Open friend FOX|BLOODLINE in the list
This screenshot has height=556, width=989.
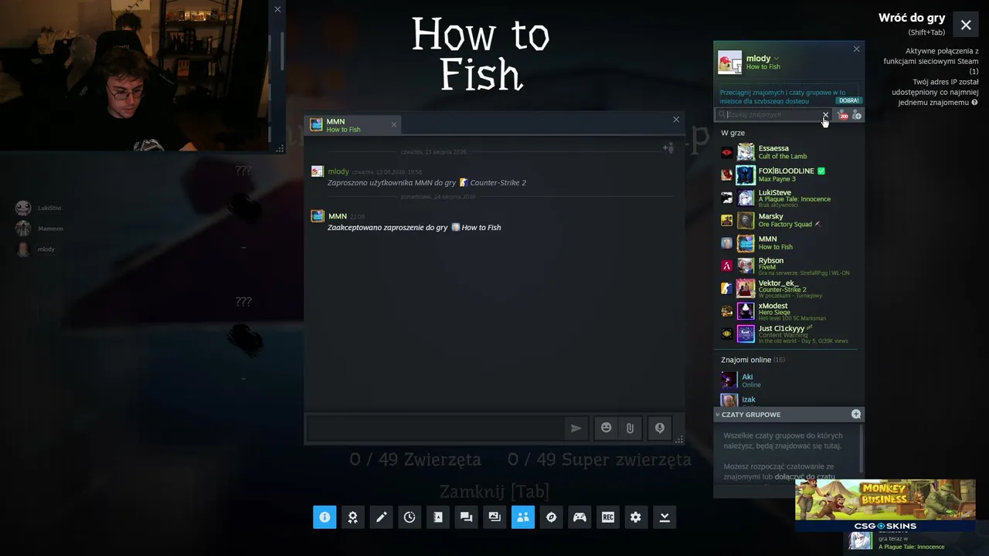[x=788, y=175]
